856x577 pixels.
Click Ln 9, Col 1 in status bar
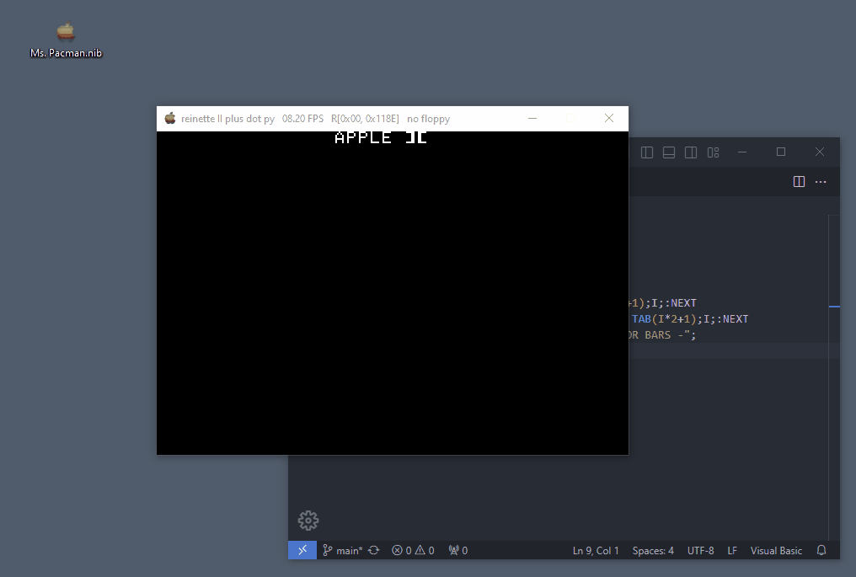coord(596,550)
